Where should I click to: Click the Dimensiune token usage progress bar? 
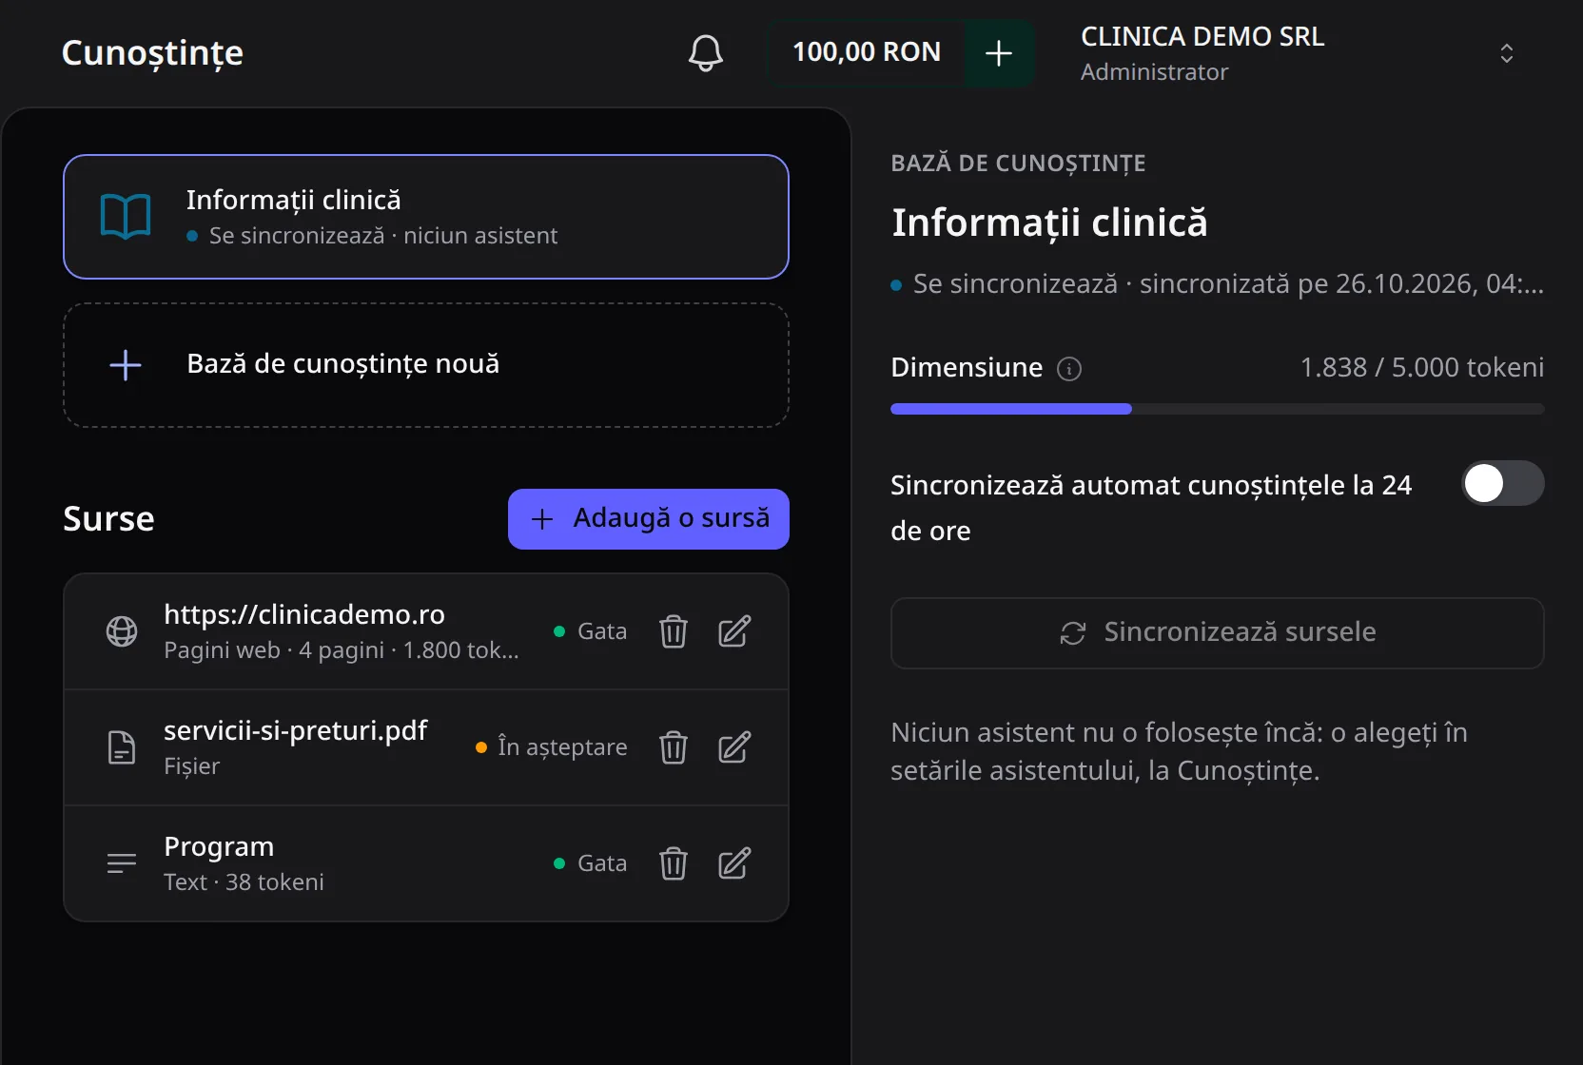[1217, 409]
